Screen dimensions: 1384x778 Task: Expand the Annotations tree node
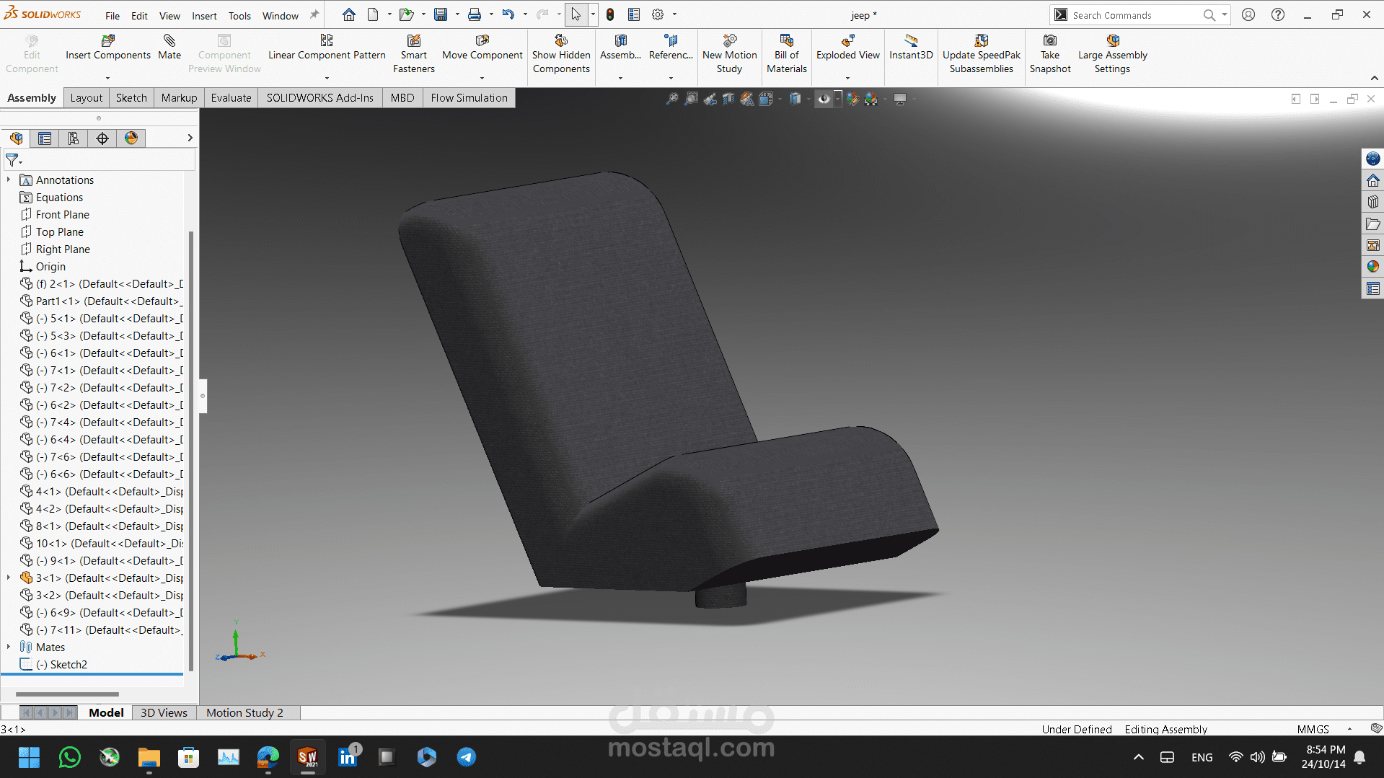pyautogui.click(x=9, y=180)
